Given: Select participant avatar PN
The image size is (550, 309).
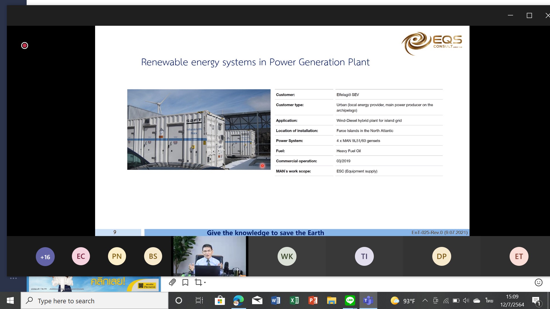Looking at the screenshot, I should (117, 256).
